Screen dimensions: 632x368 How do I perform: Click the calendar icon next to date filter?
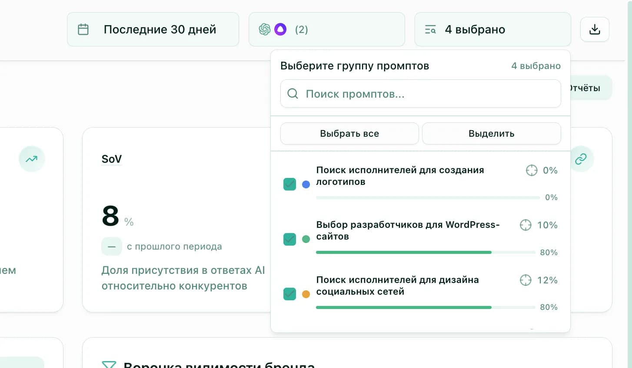[83, 29]
